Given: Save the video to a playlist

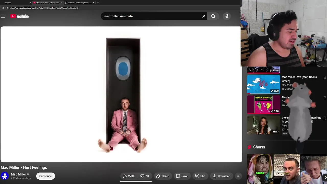Looking at the screenshot, I should [182, 176].
